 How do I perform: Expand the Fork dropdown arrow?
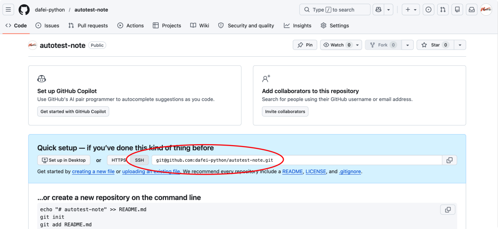tap(408, 45)
